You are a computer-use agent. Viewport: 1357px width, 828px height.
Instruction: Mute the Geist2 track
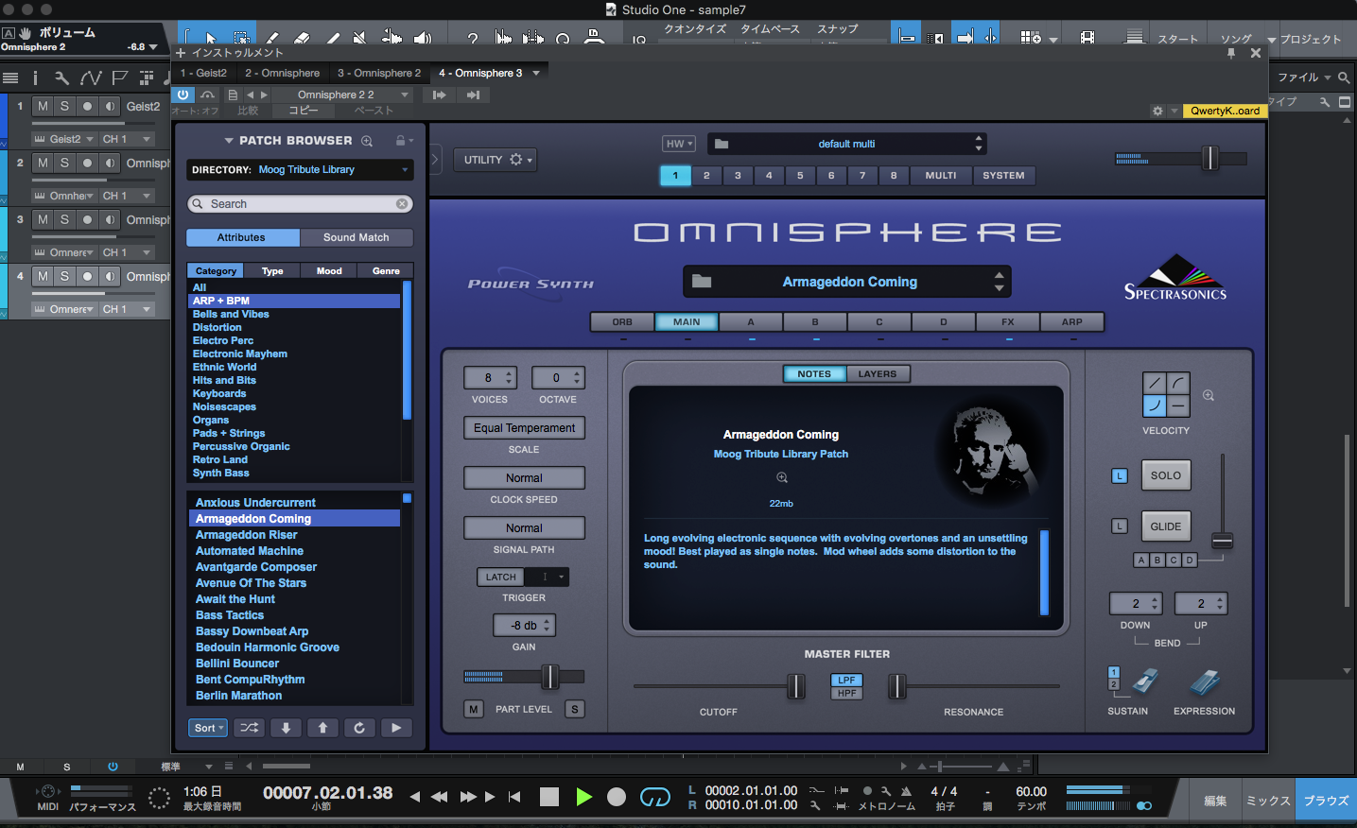(x=43, y=107)
